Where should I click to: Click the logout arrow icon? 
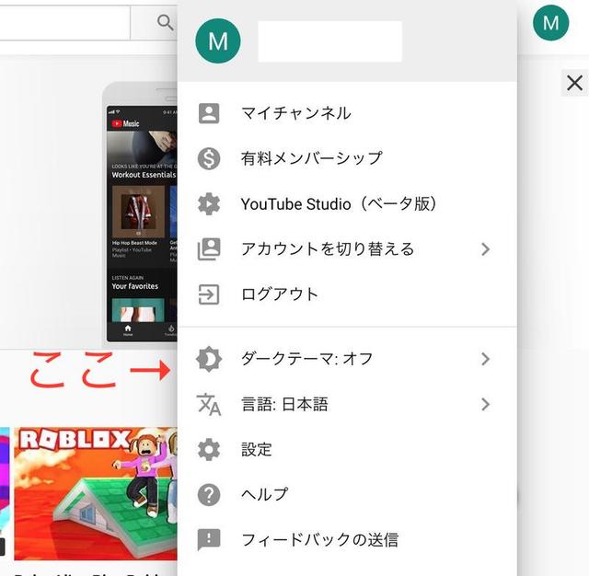[209, 294]
